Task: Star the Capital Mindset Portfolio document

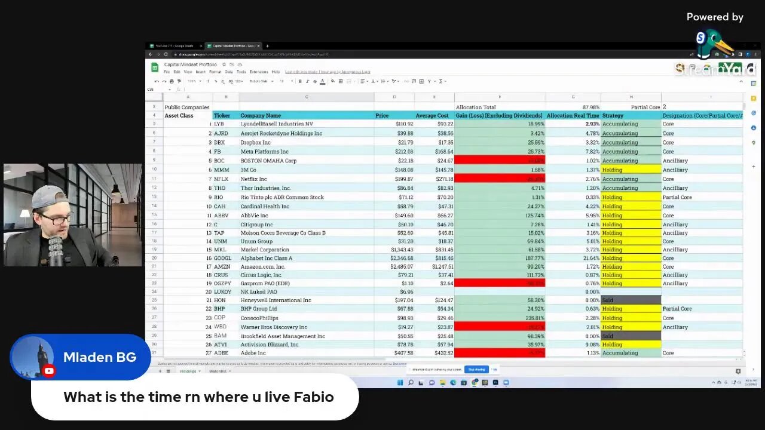Action: click(224, 64)
